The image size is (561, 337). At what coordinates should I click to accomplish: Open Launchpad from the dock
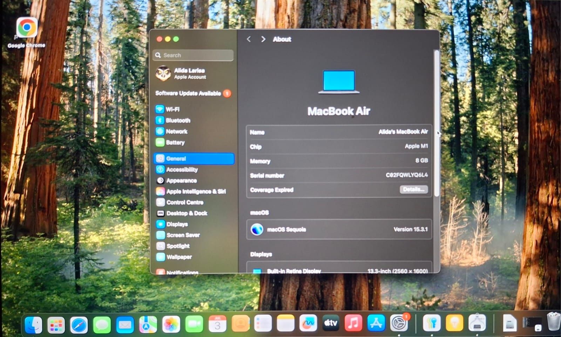click(x=56, y=325)
